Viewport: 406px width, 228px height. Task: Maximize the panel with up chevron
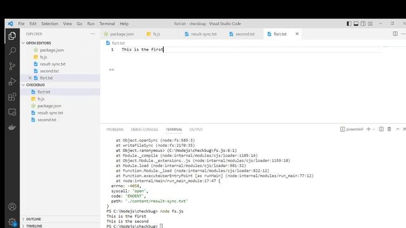point(398,129)
